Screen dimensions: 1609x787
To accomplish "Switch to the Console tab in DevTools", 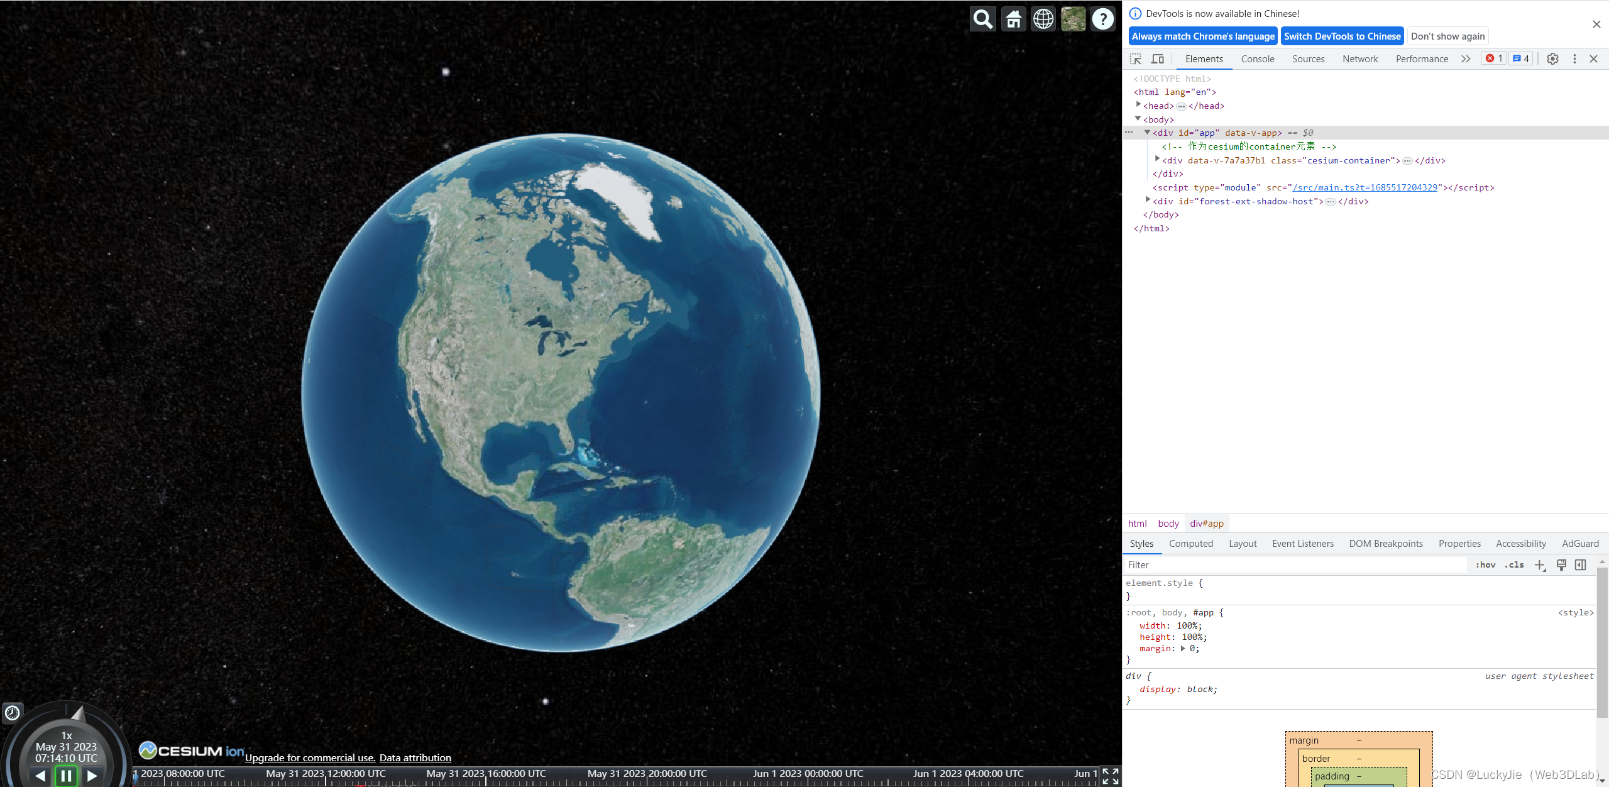I will (x=1257, y=58).
